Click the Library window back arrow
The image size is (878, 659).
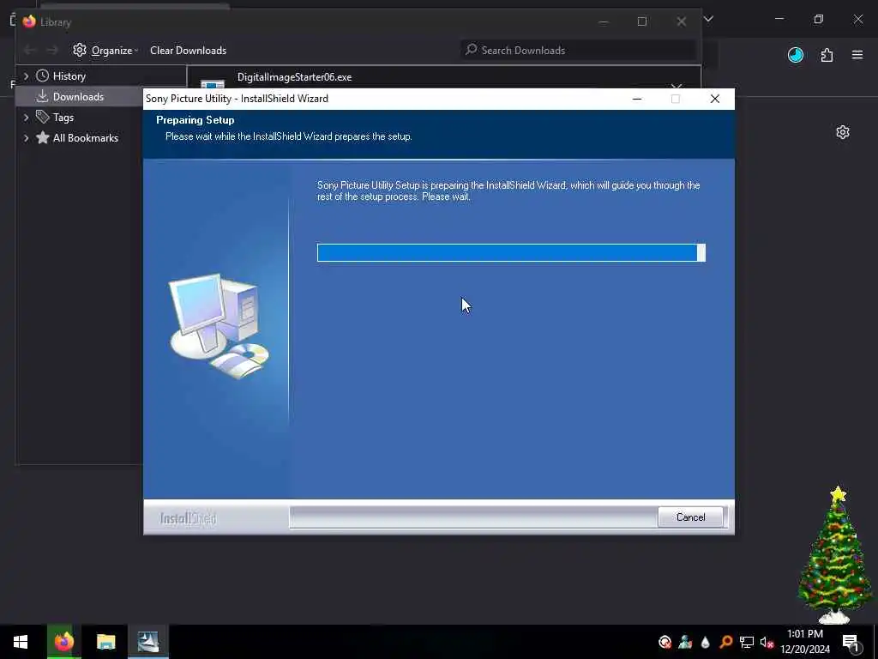click(x=30, y=51)
